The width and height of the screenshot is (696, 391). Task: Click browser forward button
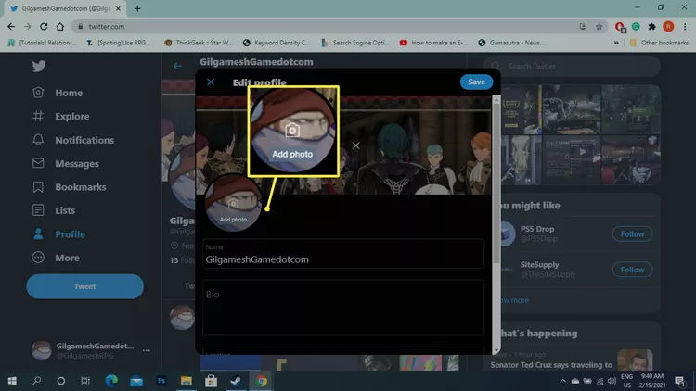[x=28, y=27]
